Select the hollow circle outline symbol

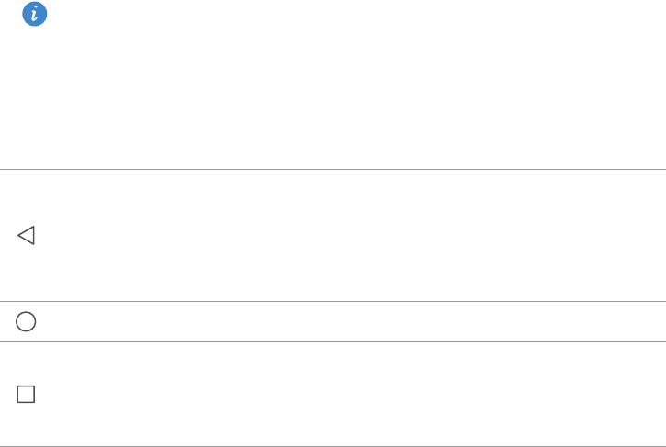26,321
